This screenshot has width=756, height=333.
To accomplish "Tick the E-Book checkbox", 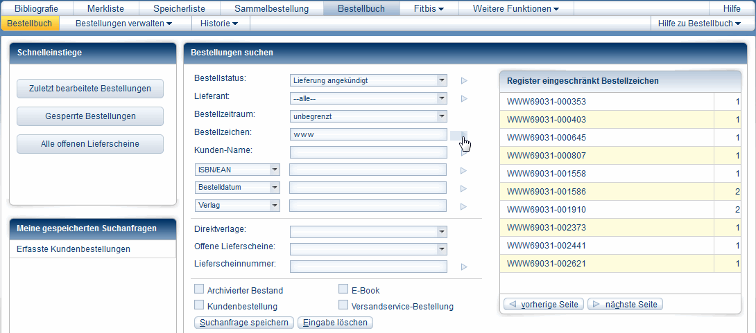I will pos(343,289).
